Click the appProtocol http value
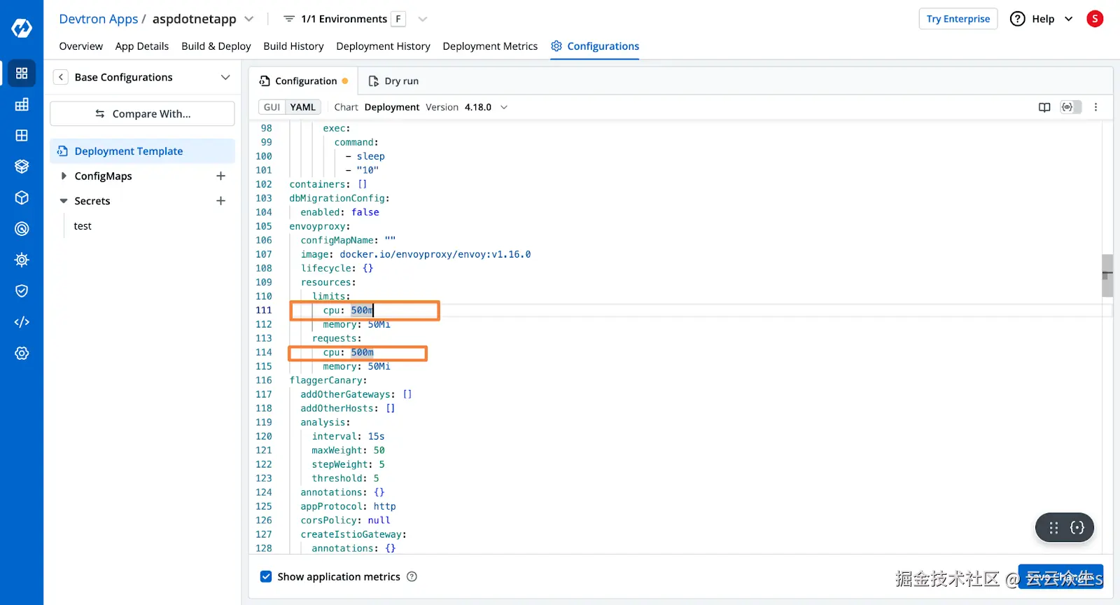The height and width of the screenshot is (605, 1120). [x=384, y=506]
